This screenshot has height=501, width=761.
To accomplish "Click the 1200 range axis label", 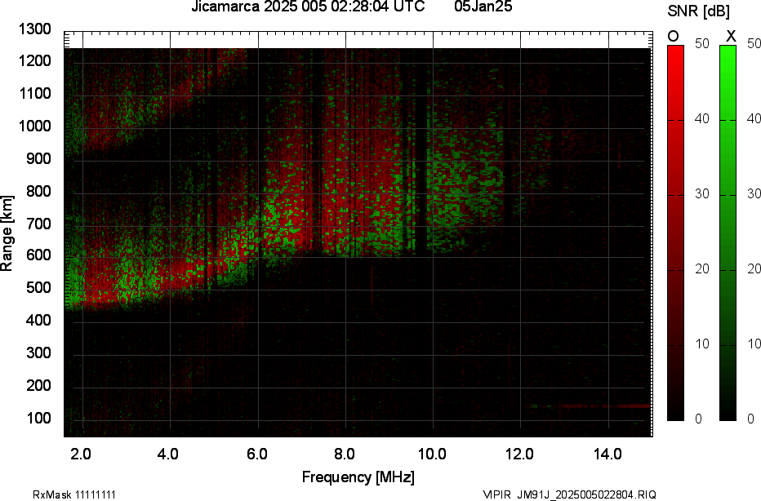I will [x=34, y=60].
